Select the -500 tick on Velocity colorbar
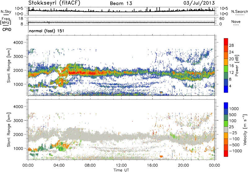The height and width of the screenshot is (172, 248). coord(234,145)
